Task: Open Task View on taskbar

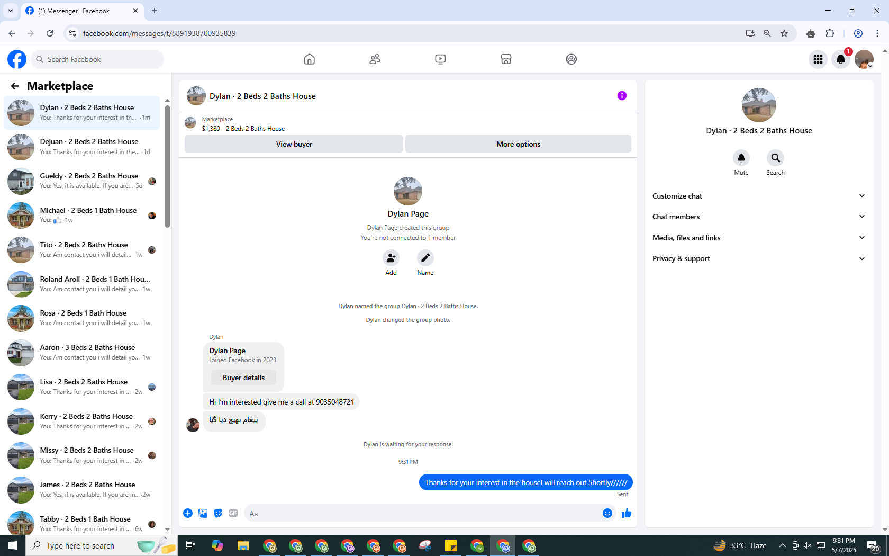Action: tap(190, 545)
